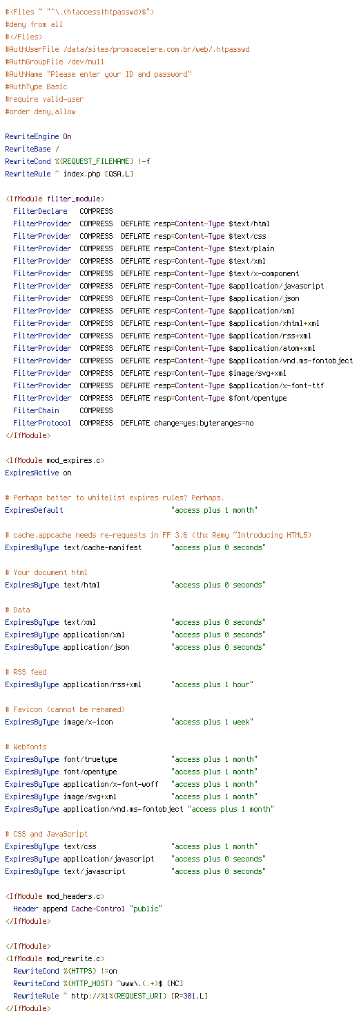The image size is (359, 1020).
Task: Click the FilterProtocol change=yes;byteranges=no line
Action: (133, 423)
